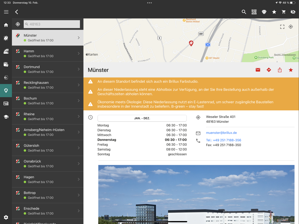Viewport: 299px width, 224px height.
Task: Expand Hagen chevron
Action: [79, 179]
